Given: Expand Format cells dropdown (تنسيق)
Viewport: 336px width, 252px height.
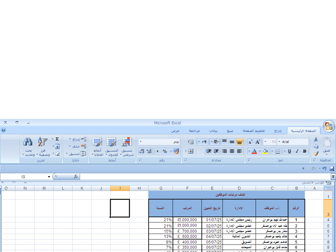Looking at the screenshot, I should coord(67,154).
